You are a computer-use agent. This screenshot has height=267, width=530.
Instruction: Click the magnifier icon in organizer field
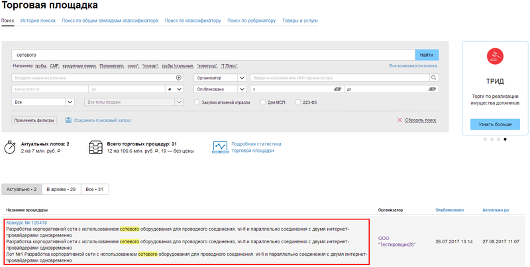tap(434, 77)
